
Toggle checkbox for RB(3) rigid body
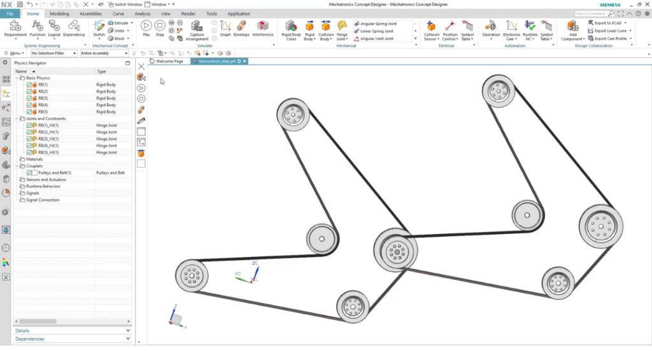[29, 99]
